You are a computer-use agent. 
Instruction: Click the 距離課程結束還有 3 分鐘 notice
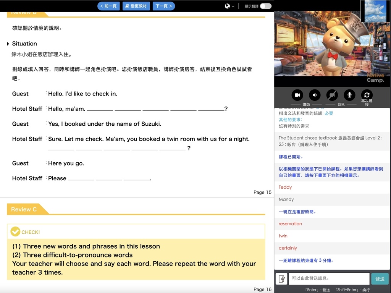[306, 261]
